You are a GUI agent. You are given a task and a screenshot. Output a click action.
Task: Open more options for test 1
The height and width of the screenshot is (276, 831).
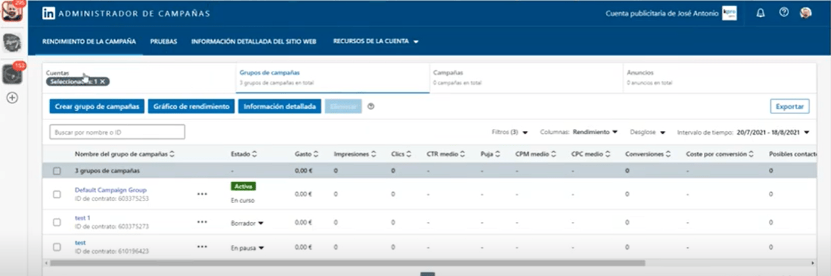pos(202,221)
